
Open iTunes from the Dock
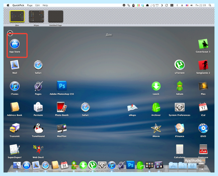pos(112,165)
